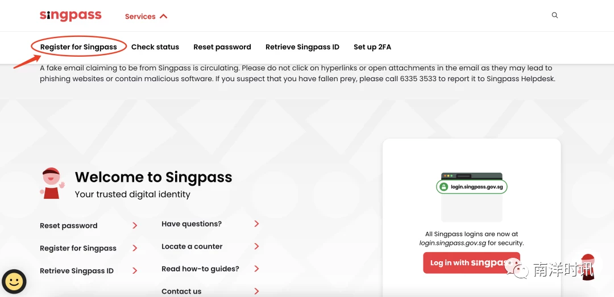614x297 pixels.
Task: Open Retrieve Singpass ID in the top menu
Action: (302, 47)
